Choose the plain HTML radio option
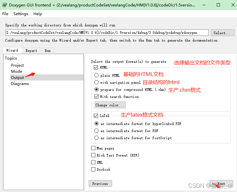237x192 pixels. tap(96, 75)
